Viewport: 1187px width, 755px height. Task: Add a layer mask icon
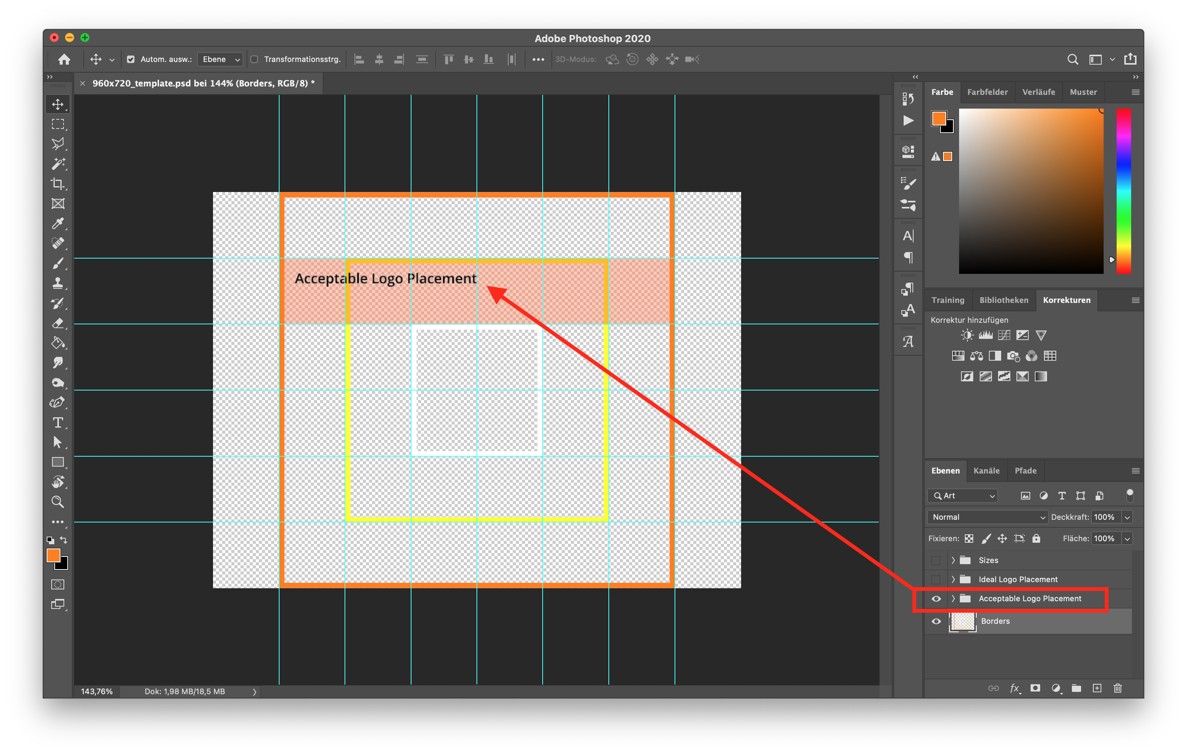[x=1035, y=688]
